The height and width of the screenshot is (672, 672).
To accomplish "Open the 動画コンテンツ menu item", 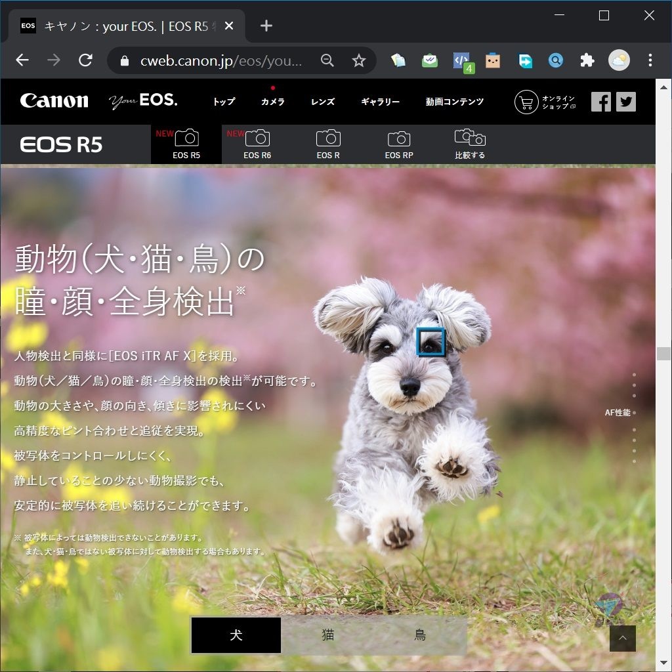I will tap(454, 102).
